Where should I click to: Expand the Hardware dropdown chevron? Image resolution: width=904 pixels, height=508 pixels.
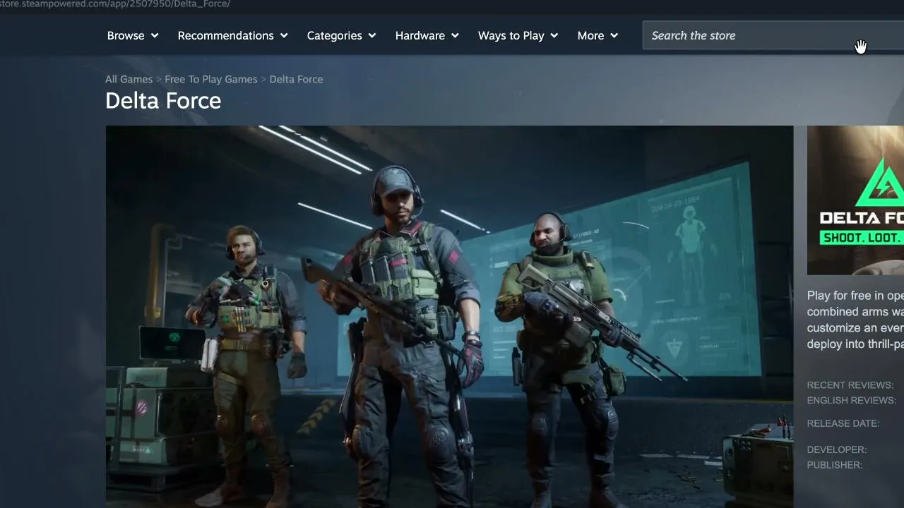tap(455, 35)
